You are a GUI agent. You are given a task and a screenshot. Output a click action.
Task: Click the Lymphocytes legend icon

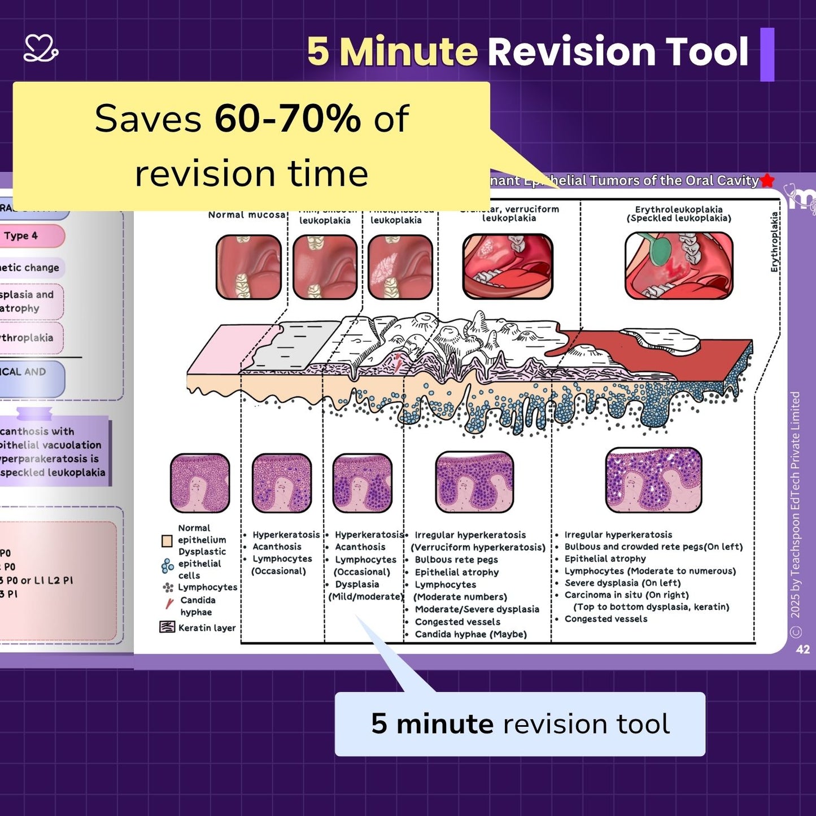tap(168, 587)
